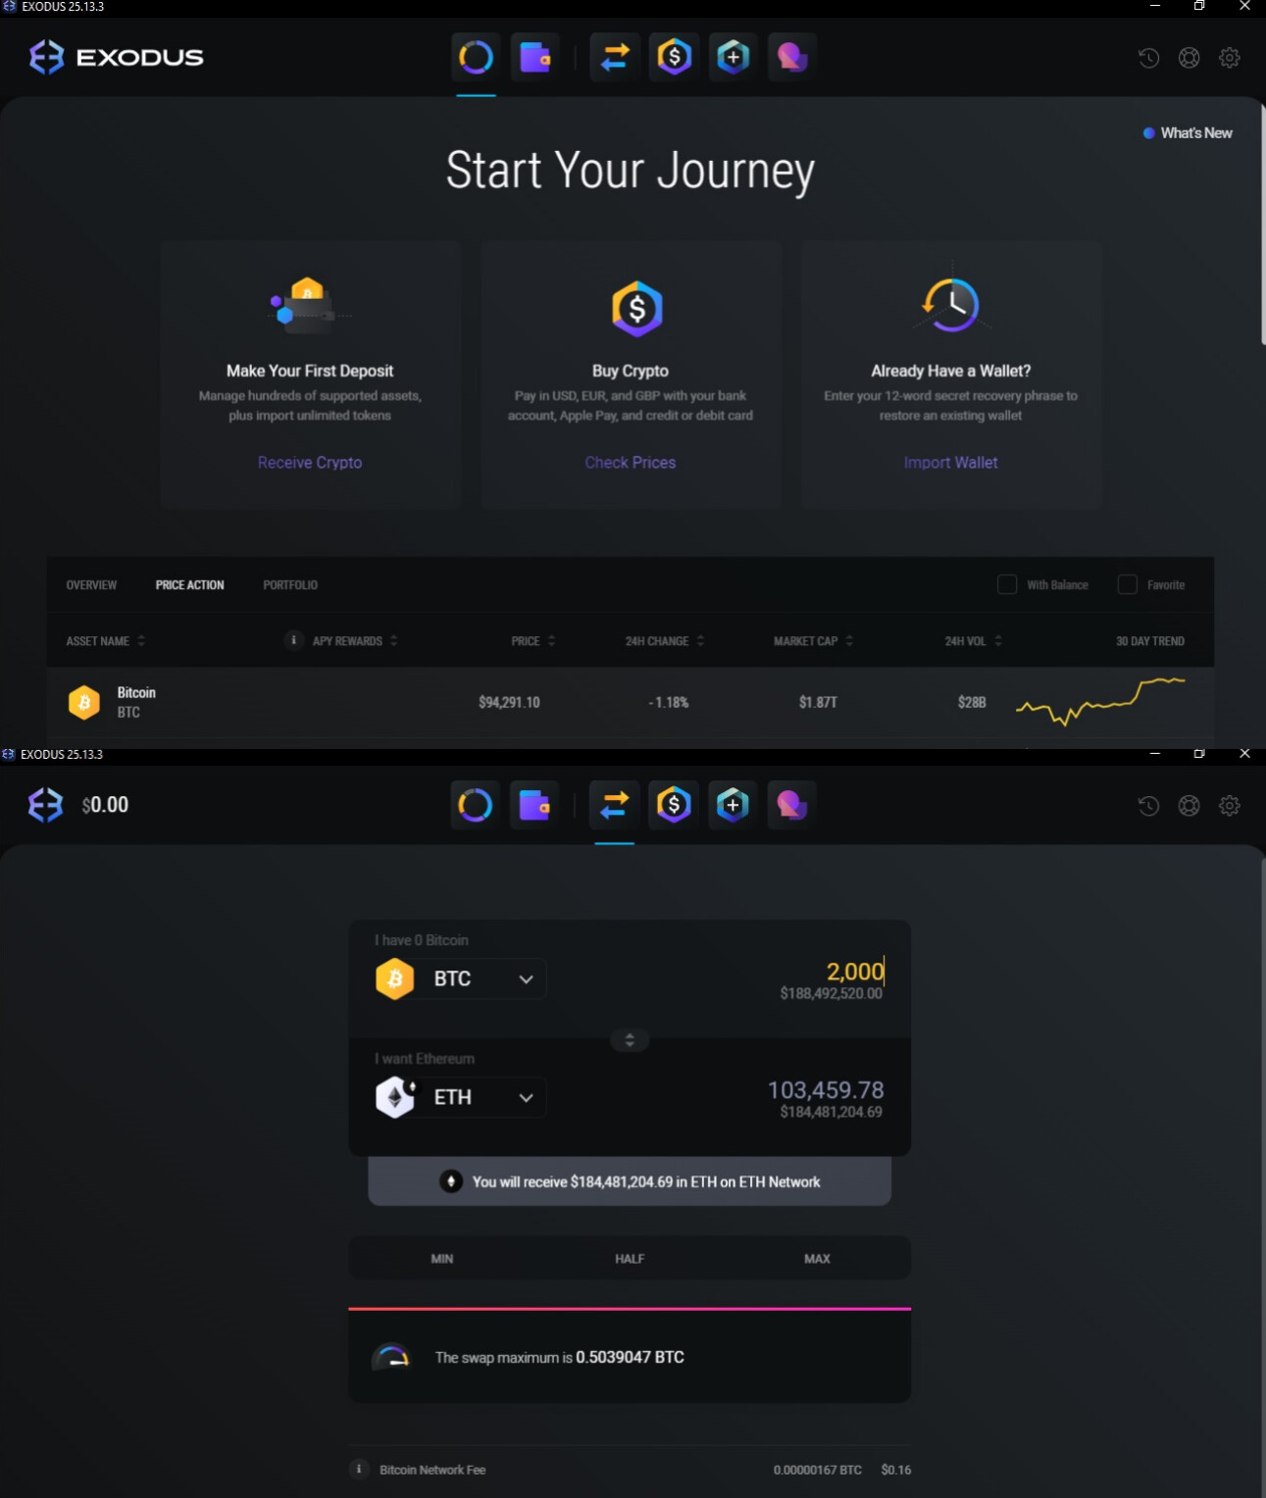Select the HALF amount button

(630, 1259)
